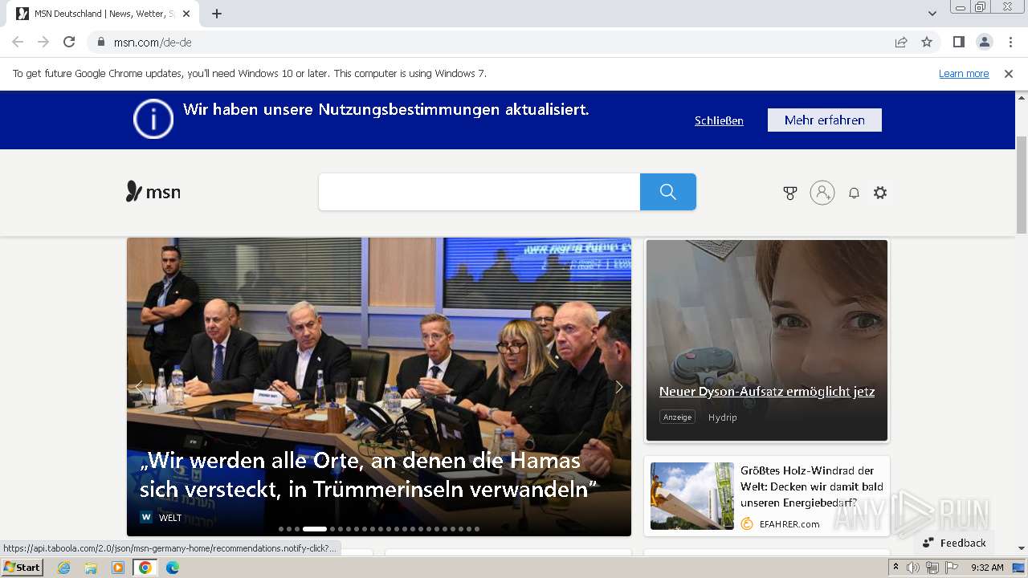Open the Neuer Dyson-Aufsatz ad
The image size is (1028, 578).
tap(767, 392)
